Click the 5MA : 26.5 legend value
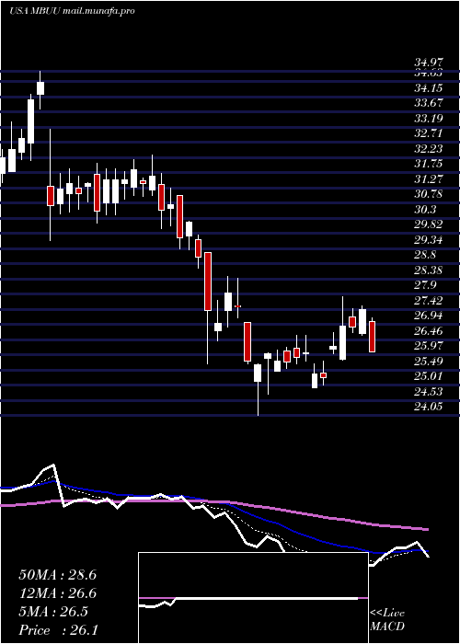Viewport: 460px width, 644px height. coord(53,612)
